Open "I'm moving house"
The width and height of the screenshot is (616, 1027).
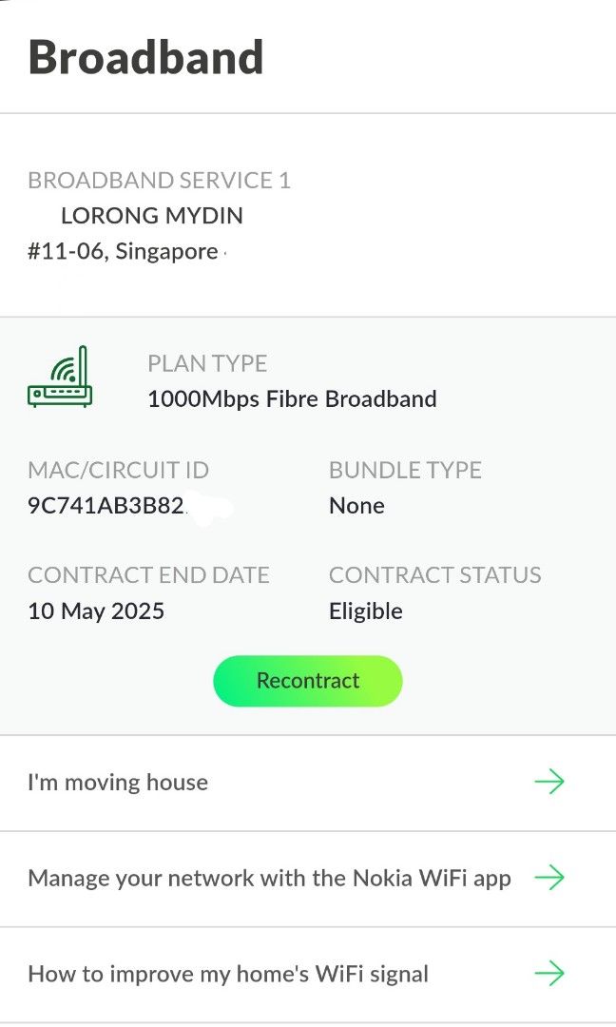118,782
